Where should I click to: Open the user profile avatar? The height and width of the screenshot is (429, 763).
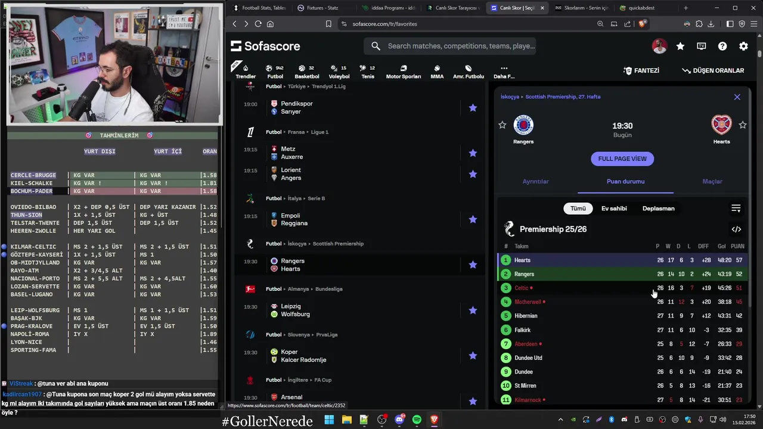tap(659, 46)
